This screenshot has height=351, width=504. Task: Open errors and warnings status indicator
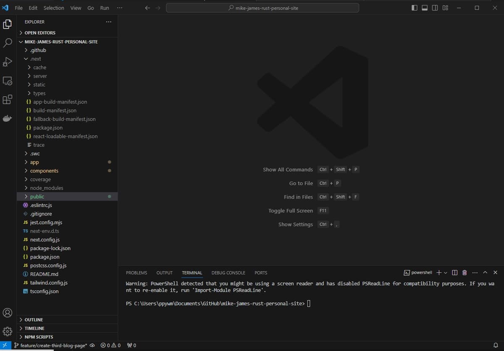pyautogui.click(x=110, y=346)
